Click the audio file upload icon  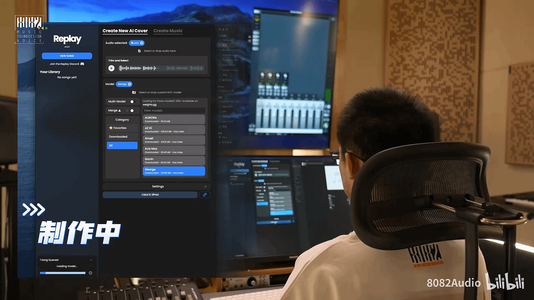140,51
